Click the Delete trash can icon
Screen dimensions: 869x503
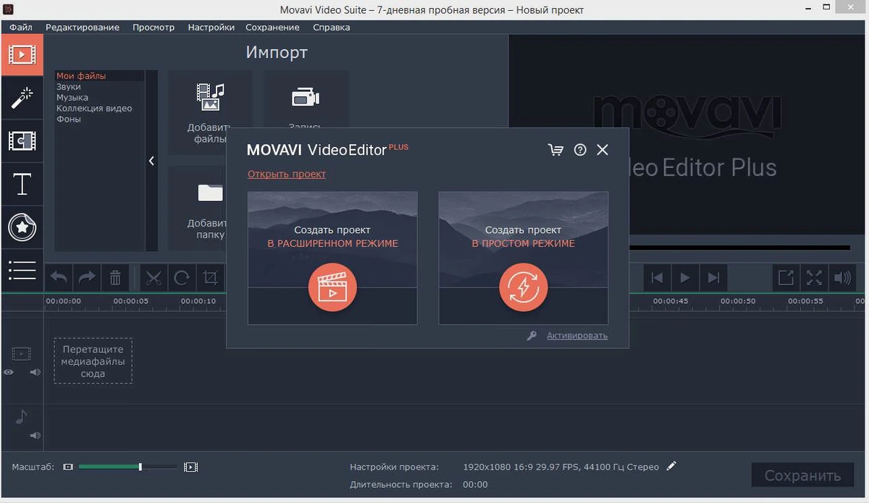[x=115, y=277]
